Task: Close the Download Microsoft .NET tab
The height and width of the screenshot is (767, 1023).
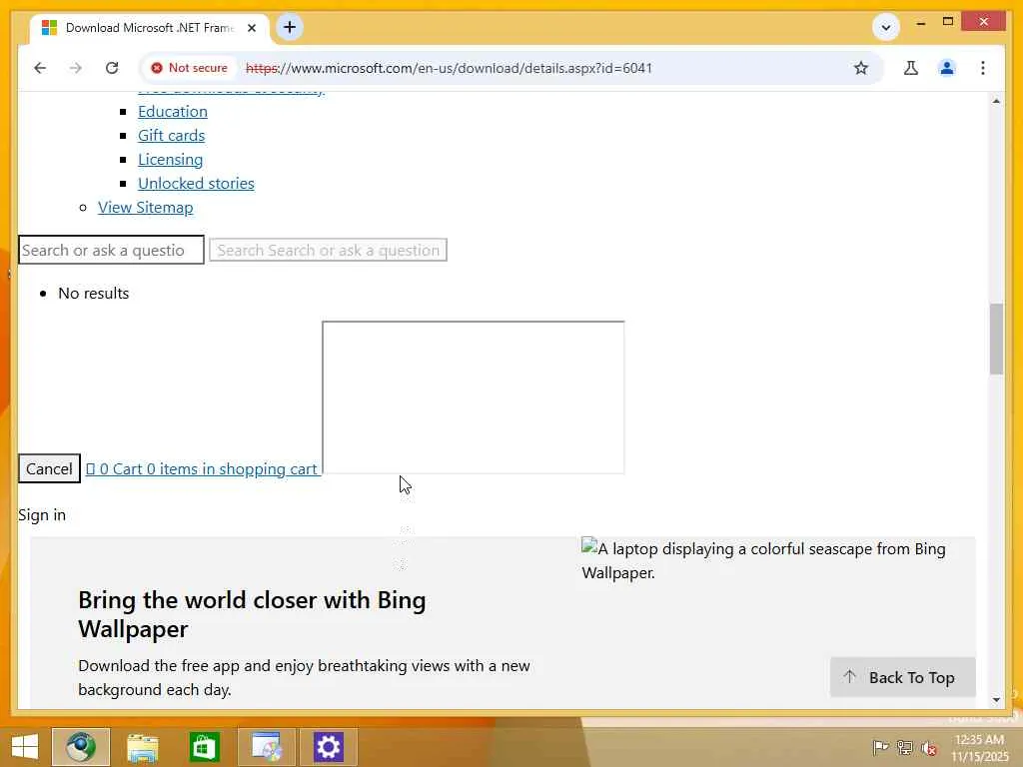Action: click(252, 28)
